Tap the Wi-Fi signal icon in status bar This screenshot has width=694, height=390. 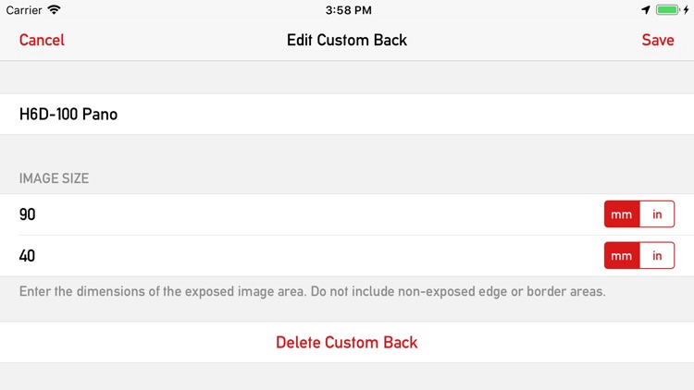pos(54,10)
